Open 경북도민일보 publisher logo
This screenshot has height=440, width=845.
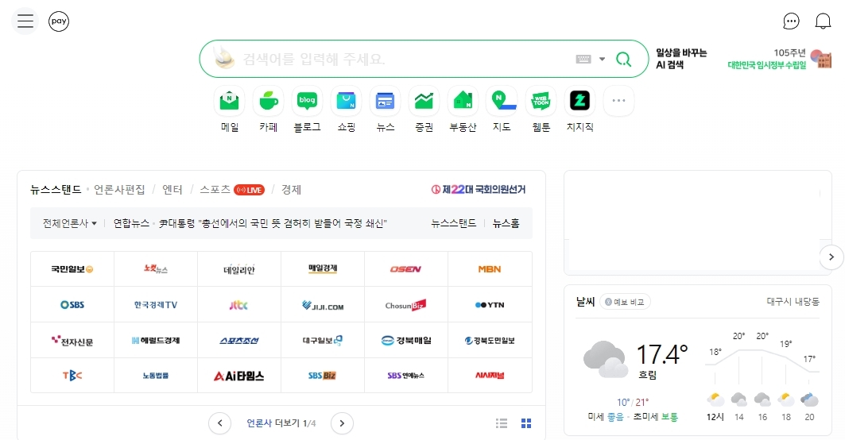[490, 341]
